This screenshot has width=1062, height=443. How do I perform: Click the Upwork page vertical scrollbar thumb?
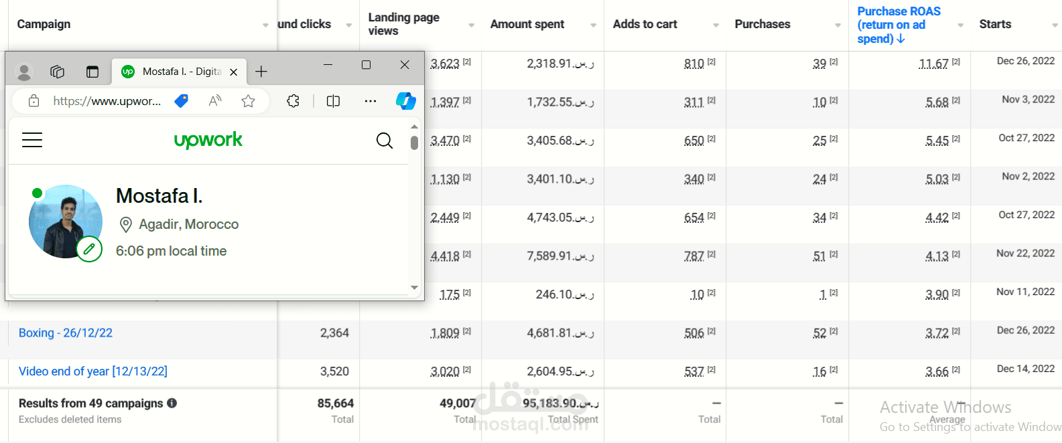pyautogui.click(x=414, y=143)
